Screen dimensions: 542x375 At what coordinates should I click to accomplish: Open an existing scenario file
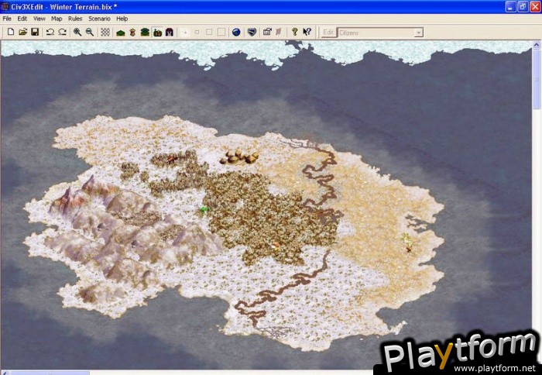[22, 33]
